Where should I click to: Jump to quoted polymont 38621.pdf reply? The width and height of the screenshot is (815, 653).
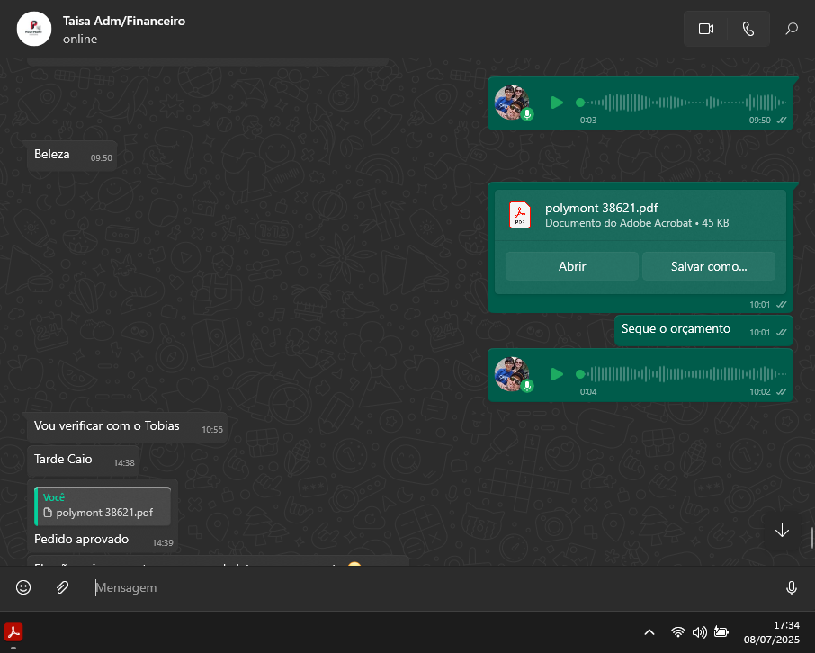103,506
